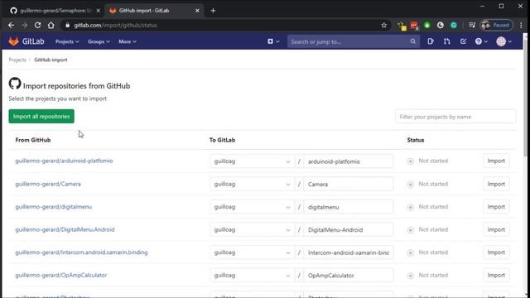The image size is (530, 298).
Task: Focus the Filter your projects field
Action: [x=455, y=117]
